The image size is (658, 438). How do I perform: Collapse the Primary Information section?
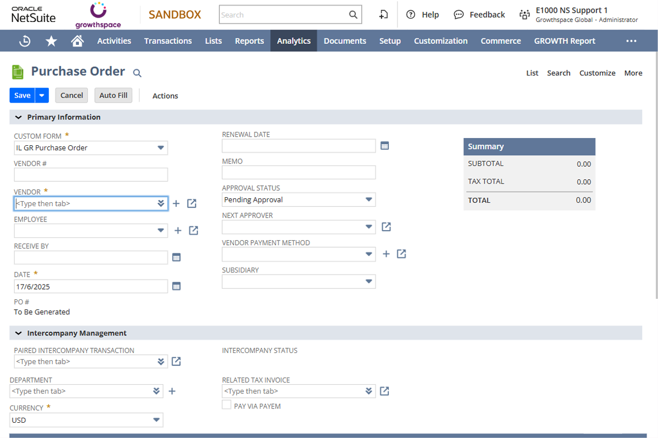(18, 117)
